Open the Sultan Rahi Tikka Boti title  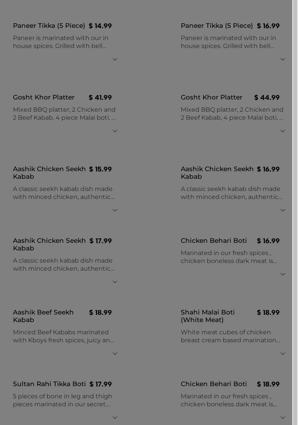[x=49, y=384]
